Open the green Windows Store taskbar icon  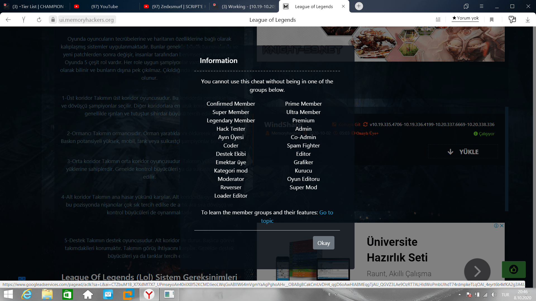point(67,294)
